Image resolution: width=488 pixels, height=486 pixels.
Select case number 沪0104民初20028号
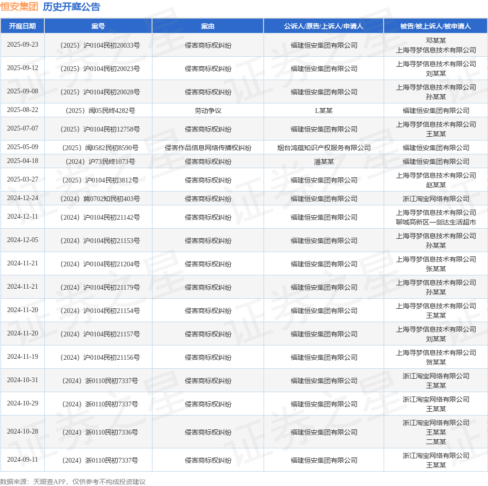pyautogui.click(x=100, y=92)
